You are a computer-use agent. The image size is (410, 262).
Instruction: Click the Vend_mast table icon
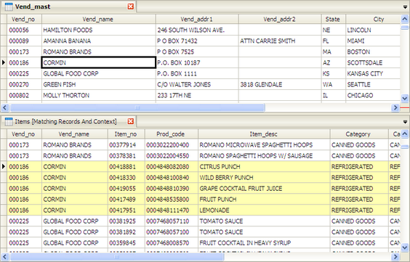pyautogui.click(x=9, y=7)
